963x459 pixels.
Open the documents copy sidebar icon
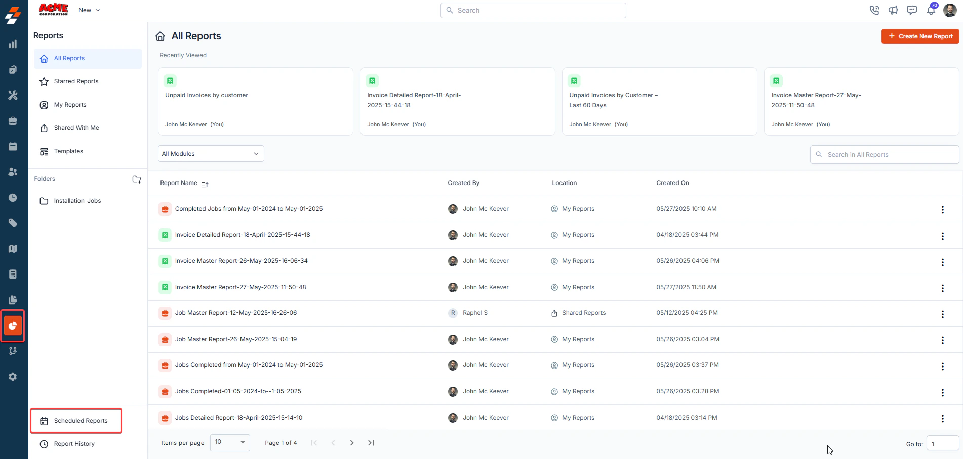13,300
